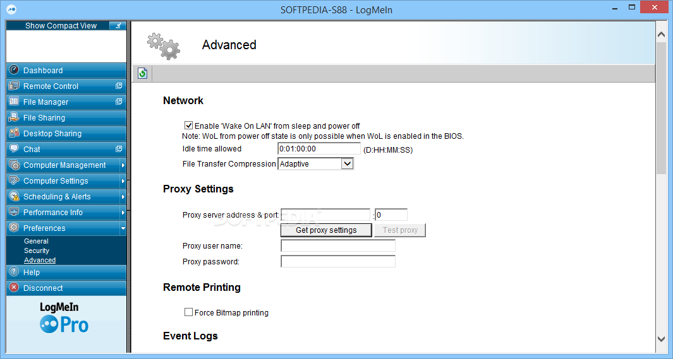The width and height of the screenshot is (673, 359).
Task: Disable Wake On LAN checkbox
Action: (188, 125)
